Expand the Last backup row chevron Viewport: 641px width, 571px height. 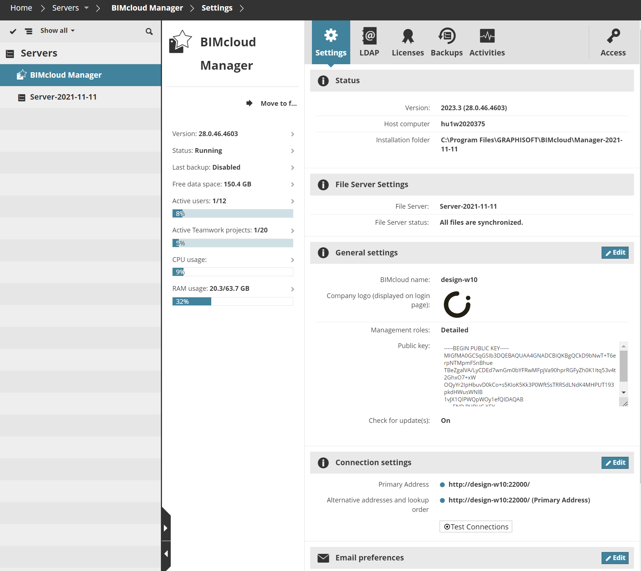click(x=292, y=168)
